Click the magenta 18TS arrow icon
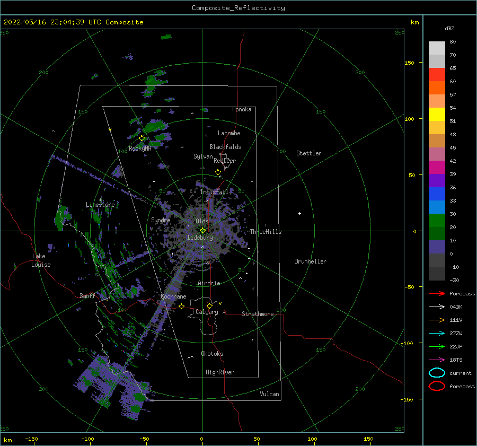 coord(437,360)
